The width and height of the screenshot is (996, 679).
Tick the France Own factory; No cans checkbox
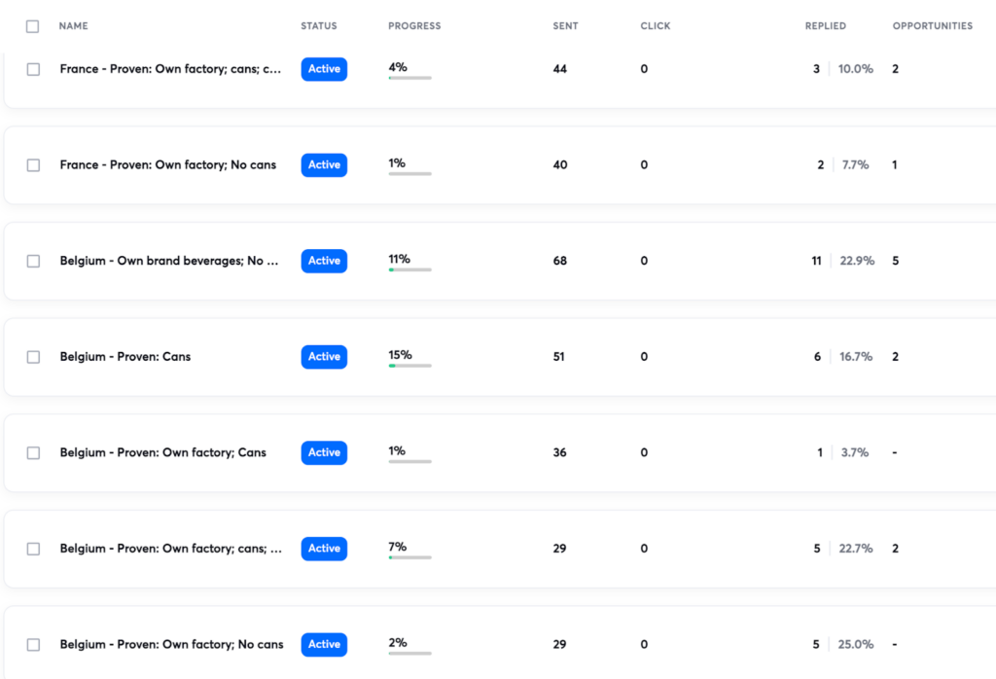point(33,165)
